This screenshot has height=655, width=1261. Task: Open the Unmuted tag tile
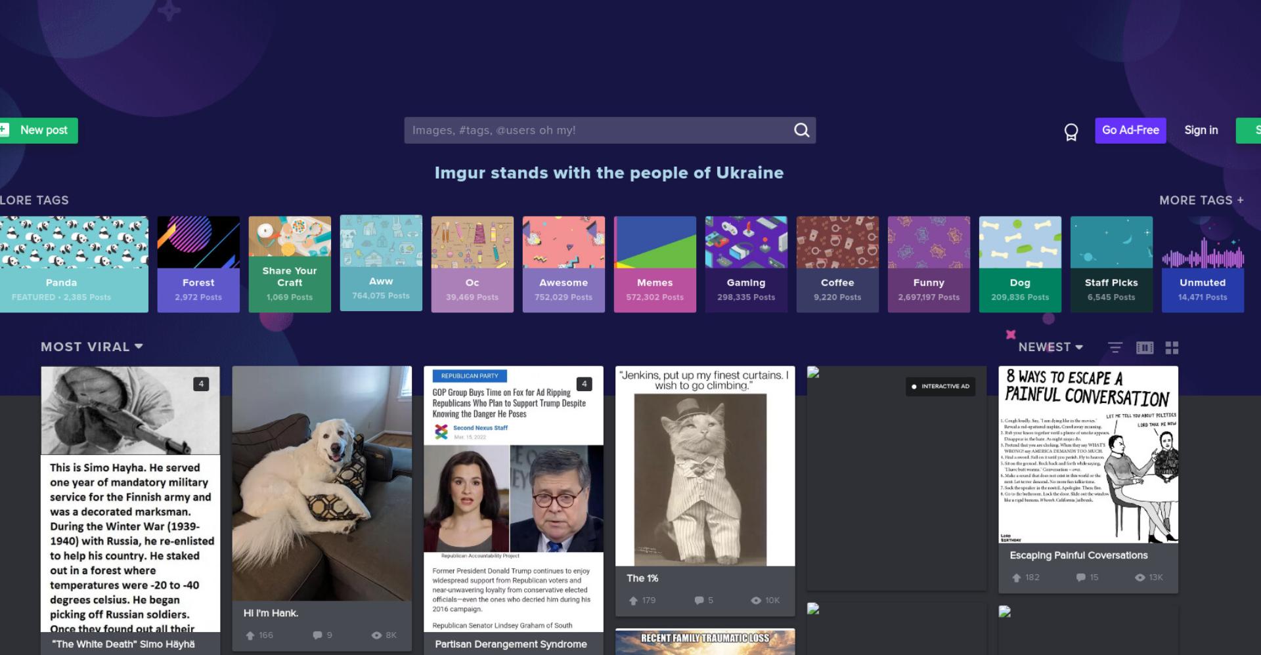click(x=1203, y=264)
